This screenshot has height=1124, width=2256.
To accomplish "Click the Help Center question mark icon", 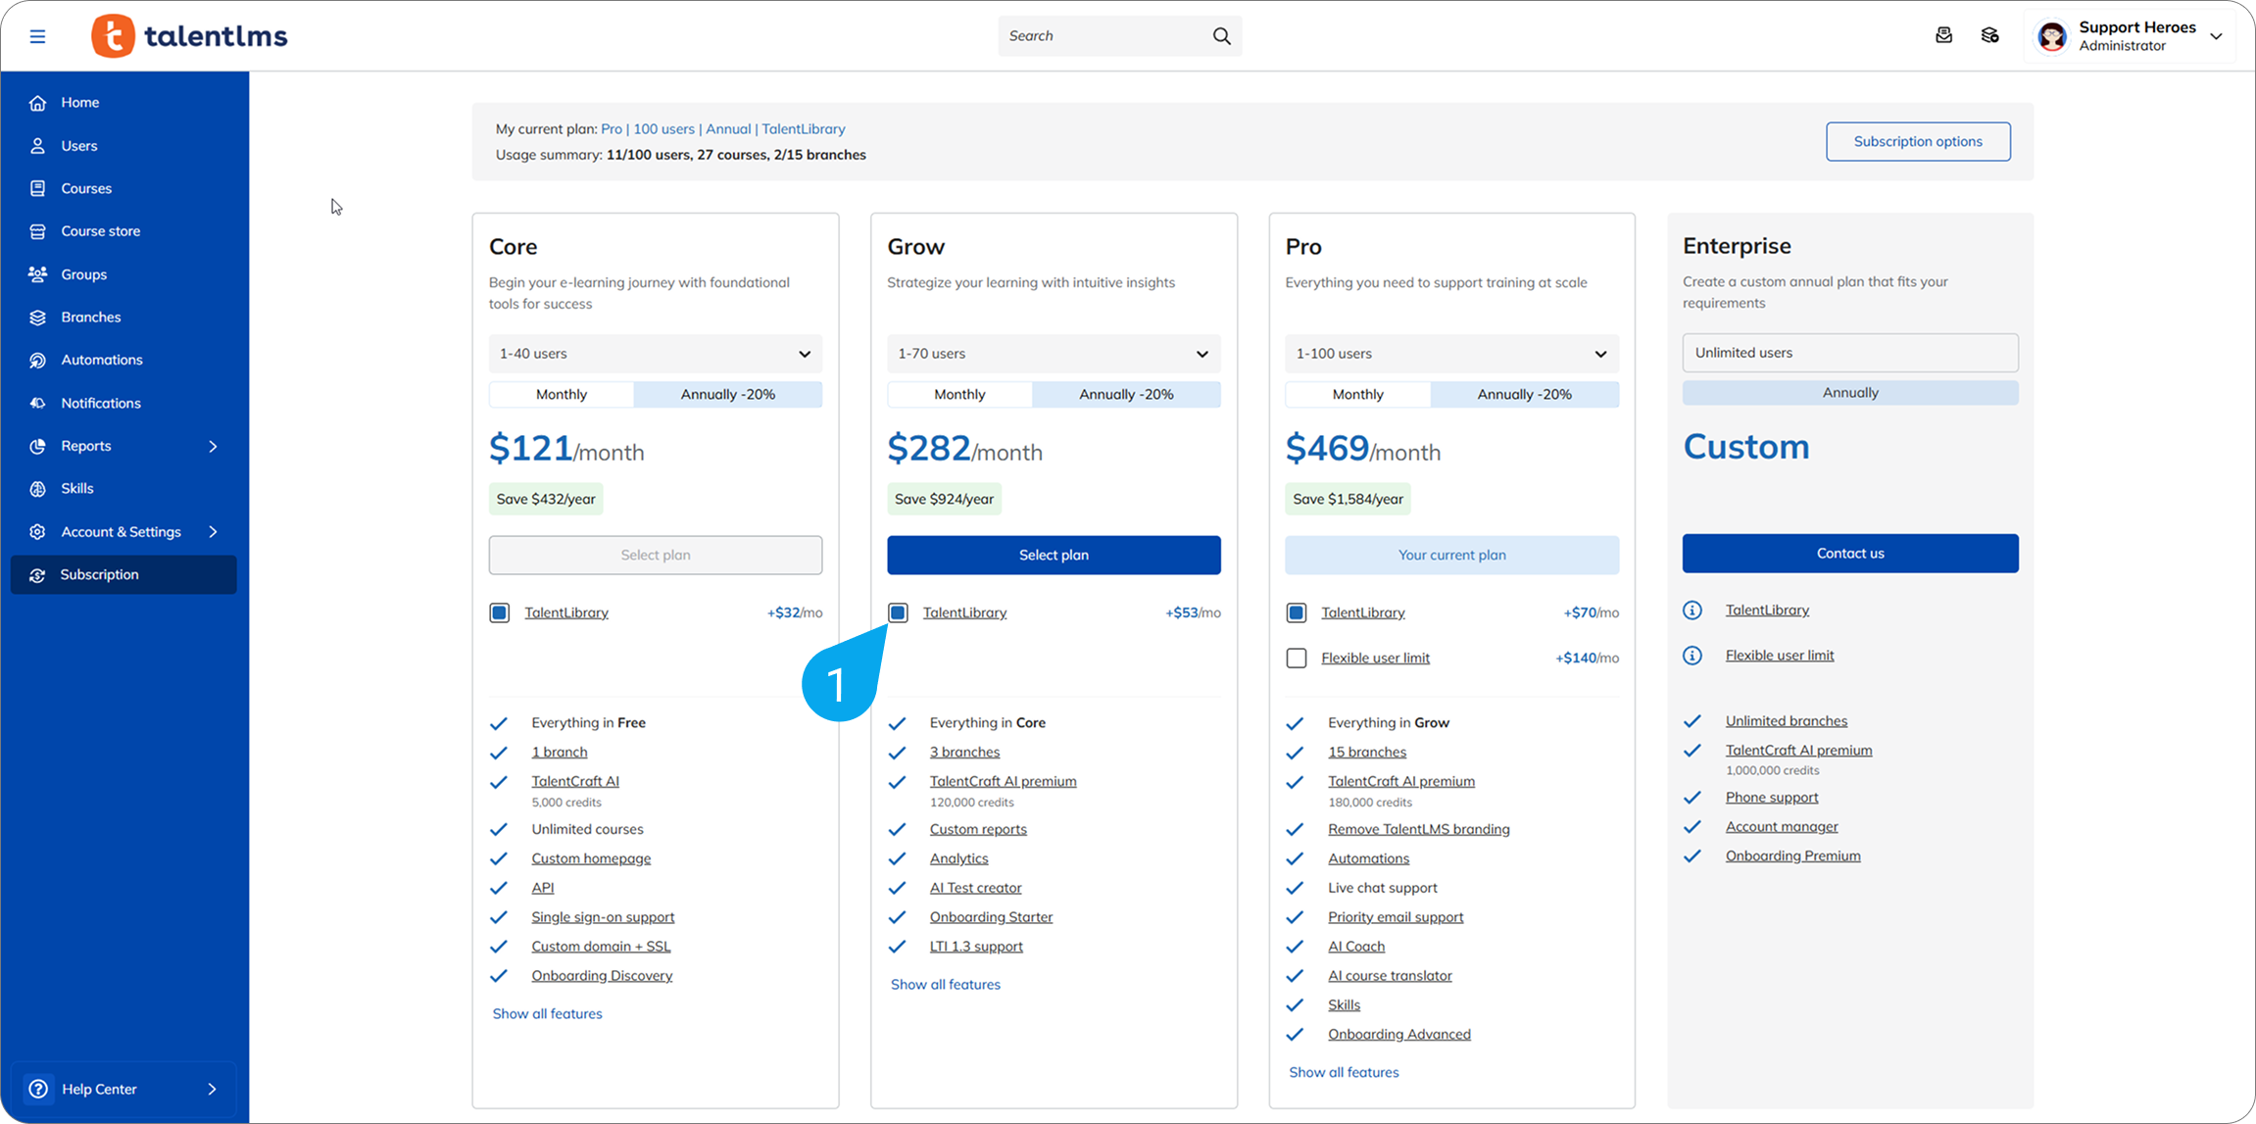I will pos(38,1089).
